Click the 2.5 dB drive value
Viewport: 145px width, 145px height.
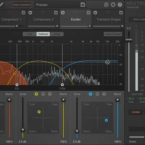pyautogui.click(x=22, y=141)
